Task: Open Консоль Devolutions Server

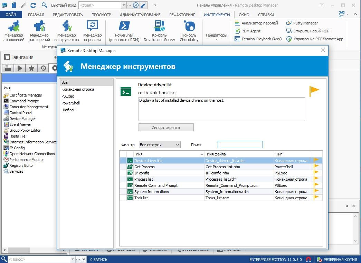Action: [x=159, y=31]
